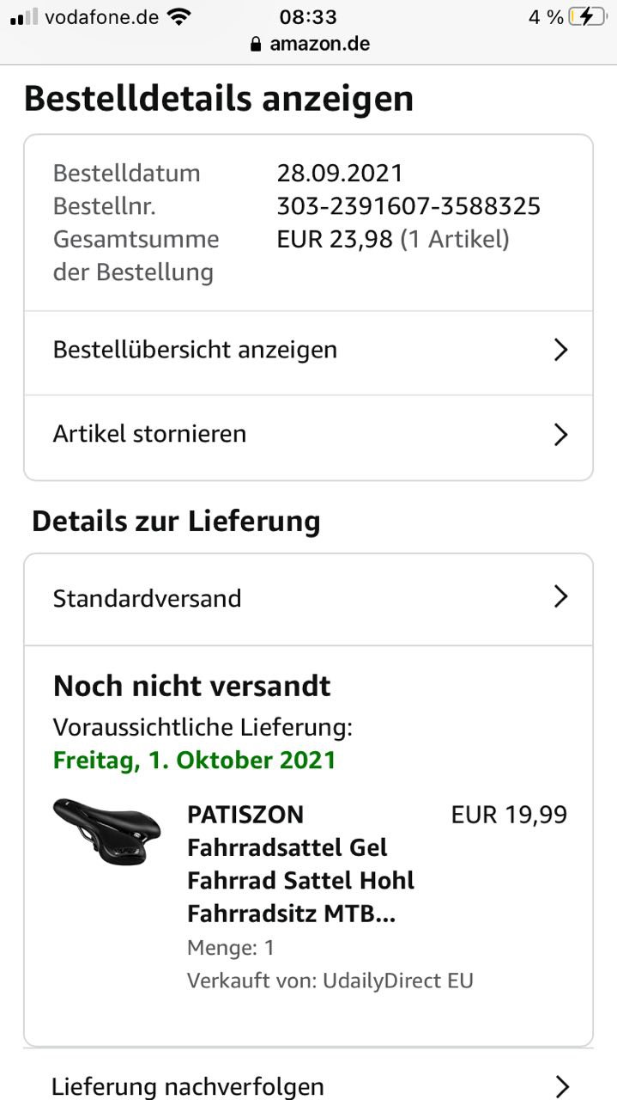The width and height of the screenshot is (617, 1100).
Task: Open the bike saddle product image
Action: coord(106,831)
